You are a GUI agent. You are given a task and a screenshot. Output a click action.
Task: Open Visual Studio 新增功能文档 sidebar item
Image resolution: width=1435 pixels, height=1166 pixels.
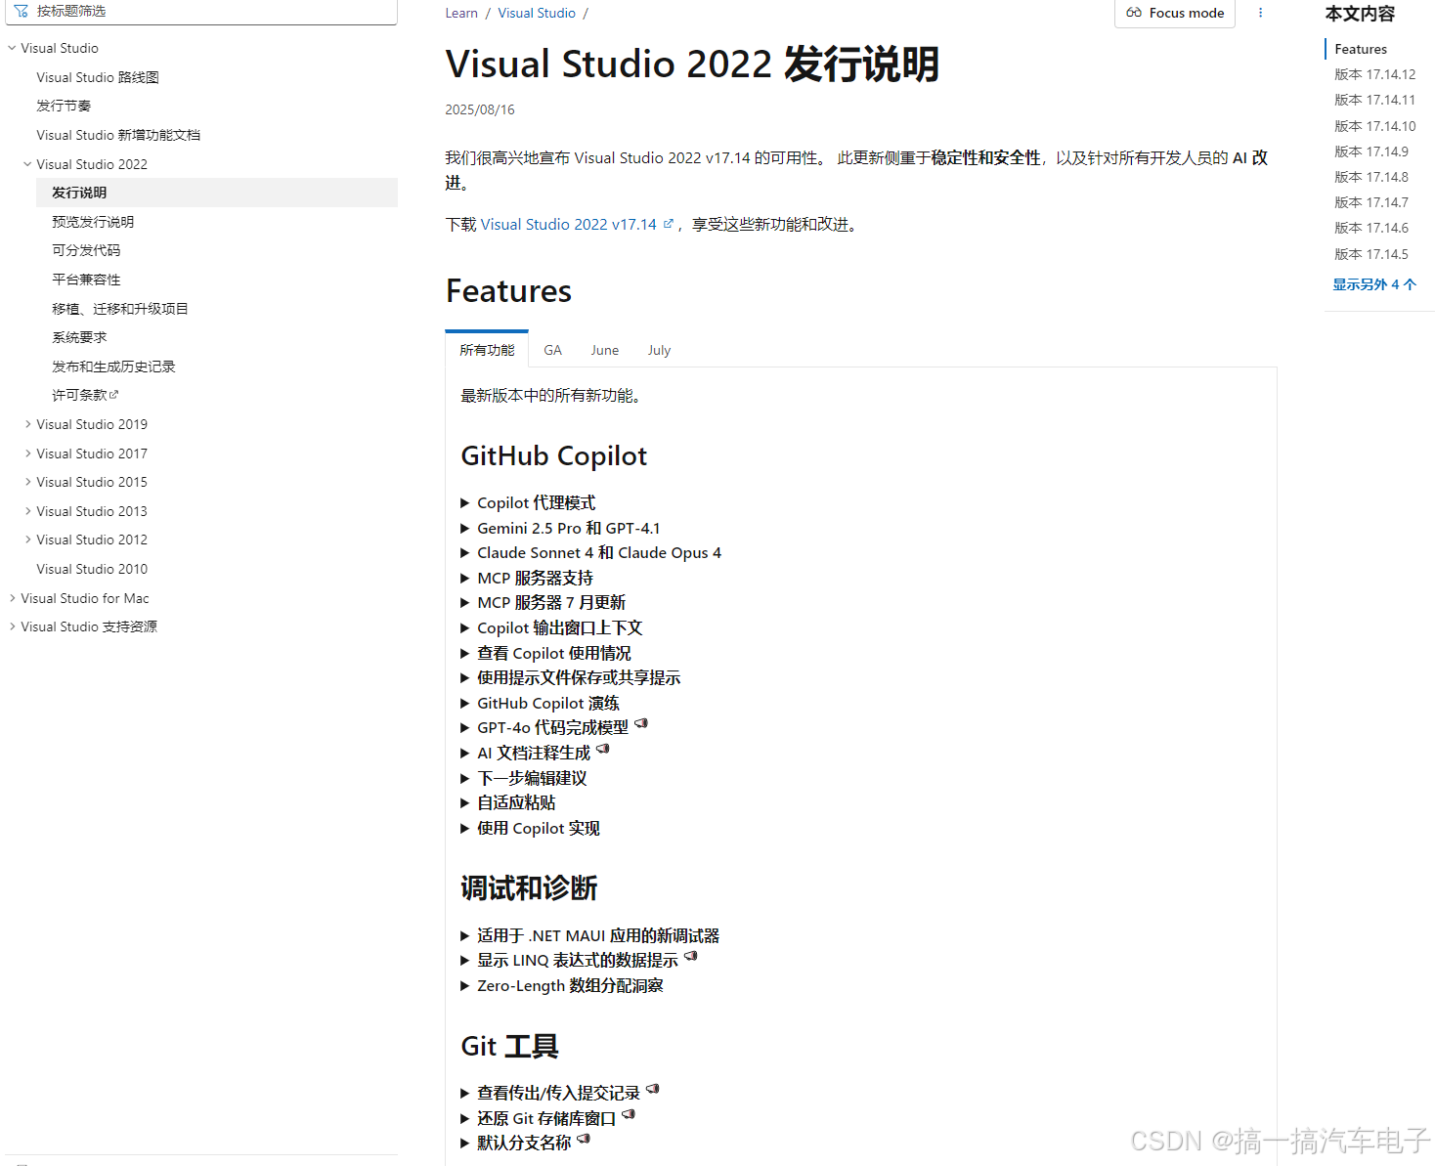[x=118, y=135]
